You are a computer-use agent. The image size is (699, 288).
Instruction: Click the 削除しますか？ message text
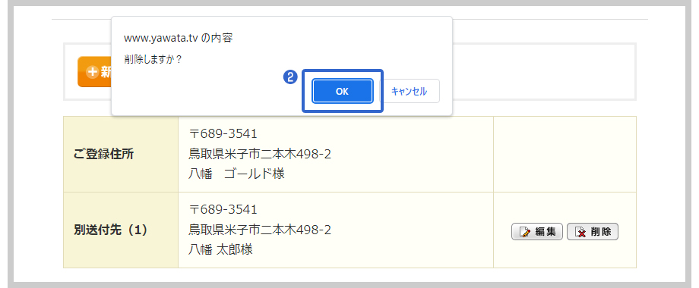153,60
